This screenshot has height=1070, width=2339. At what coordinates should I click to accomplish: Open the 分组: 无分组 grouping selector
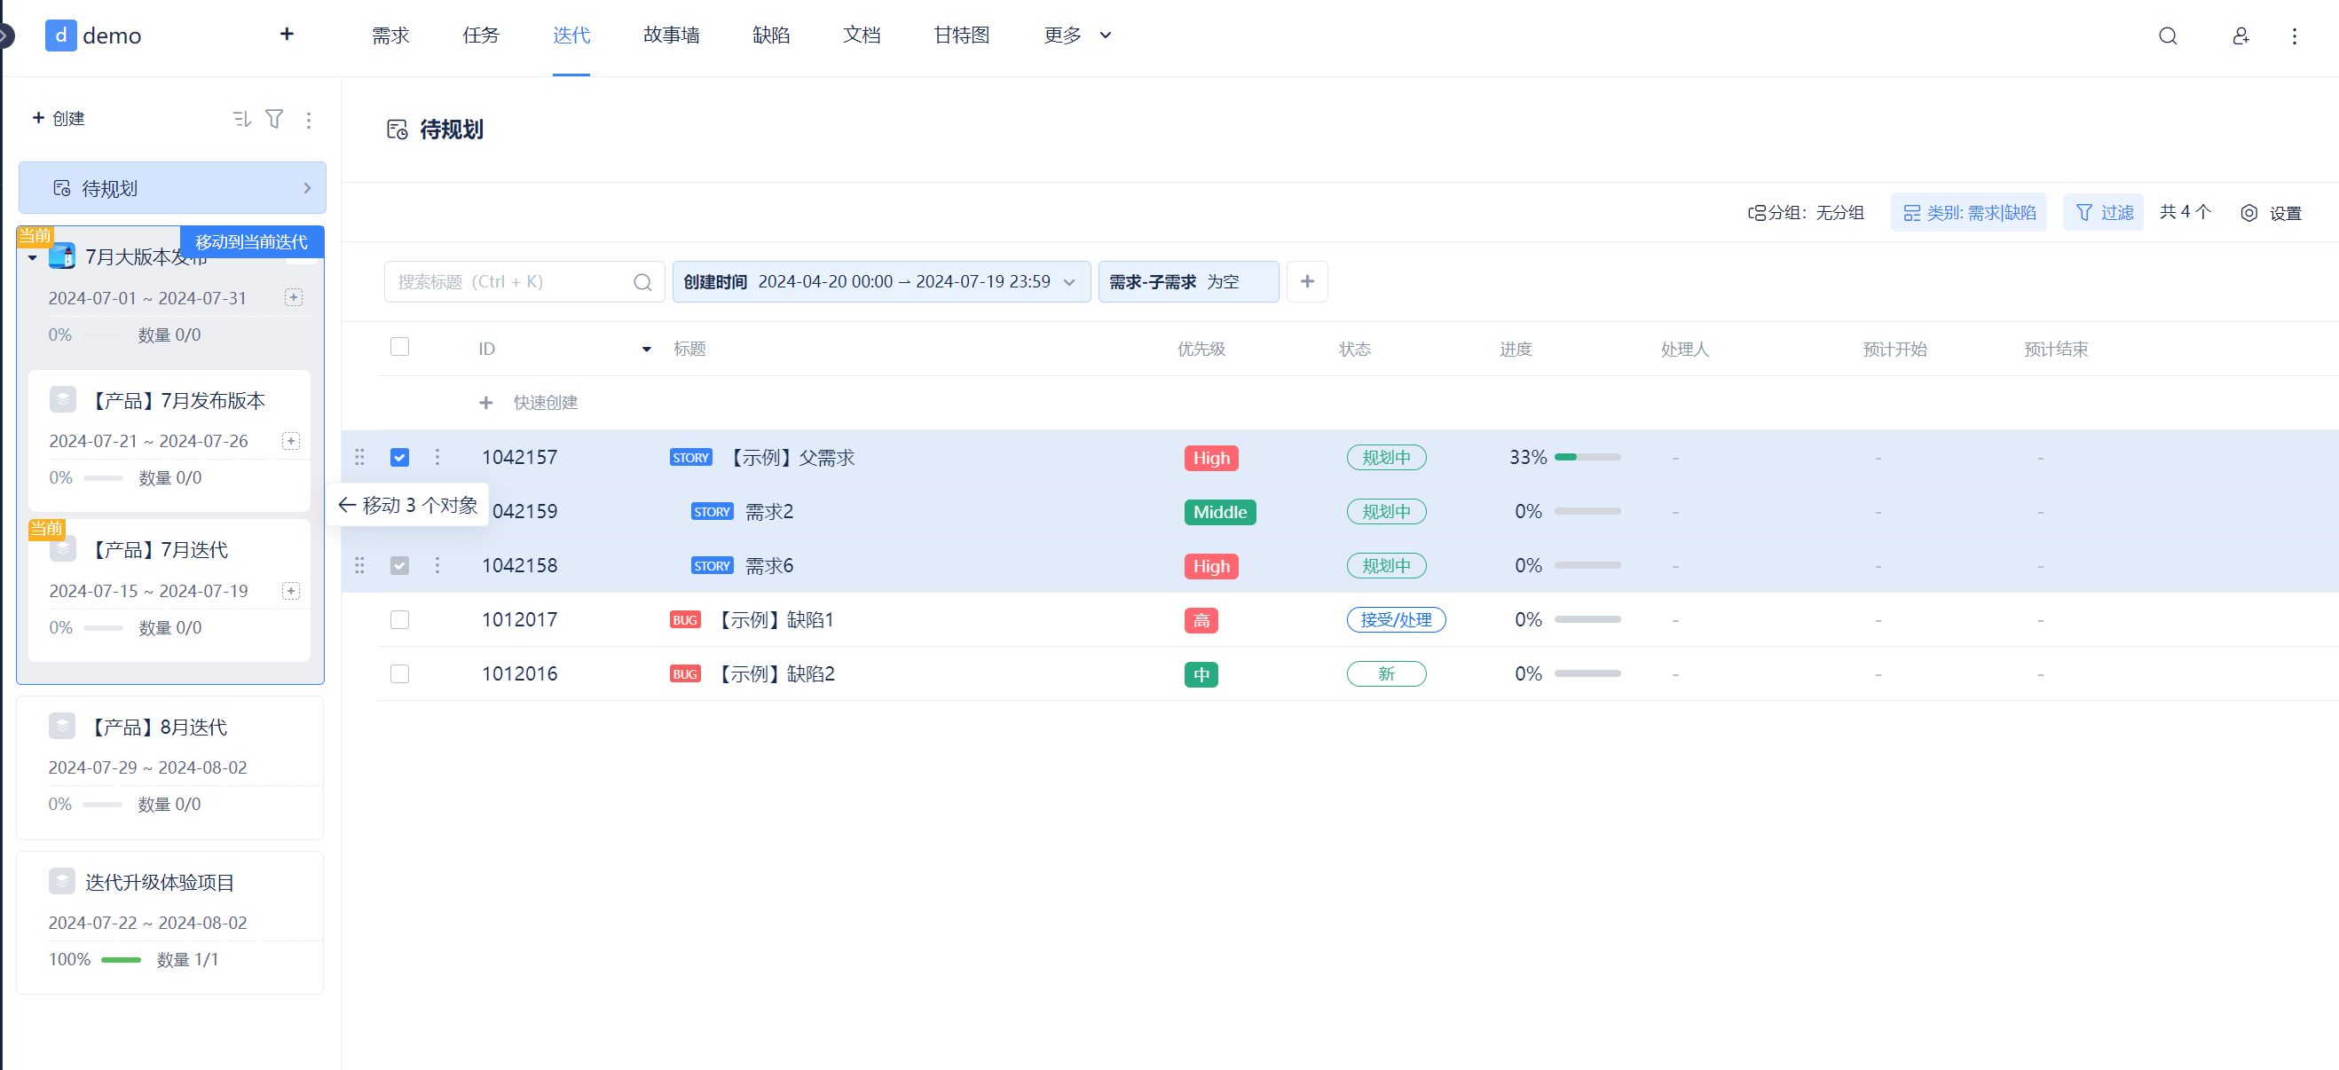point(1805,213)
